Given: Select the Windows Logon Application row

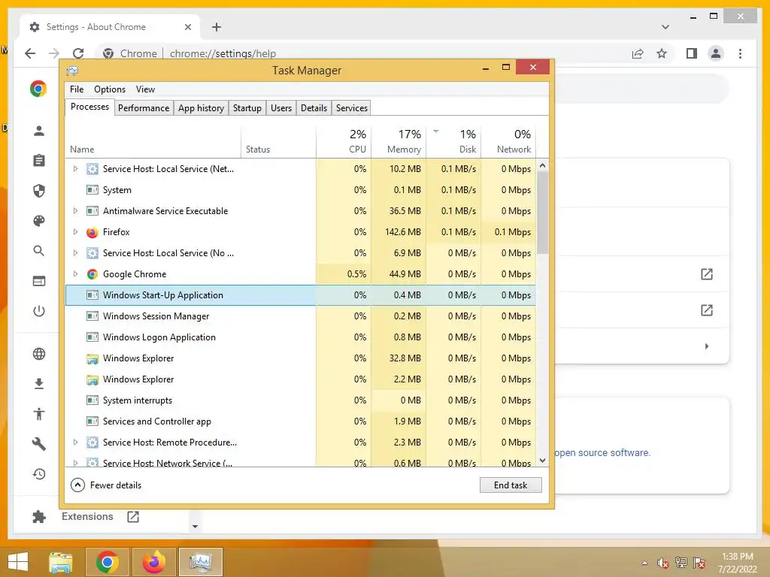Looking at the screenshot, I should pos(301,337).
